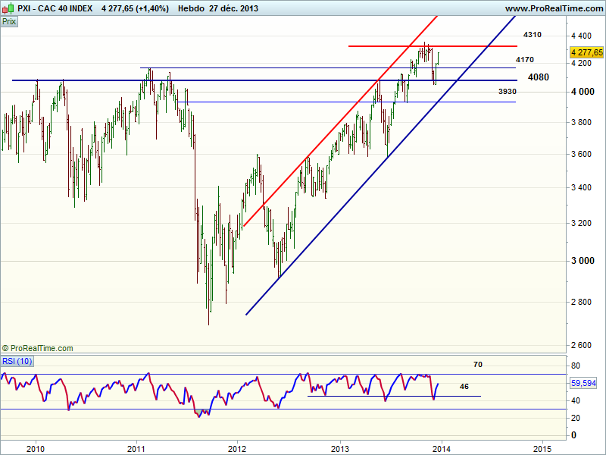The width and height of the screenshot is (606, 455).
Task: Select the RSI 46 support annotation
Action: click(x=464, y=387)
